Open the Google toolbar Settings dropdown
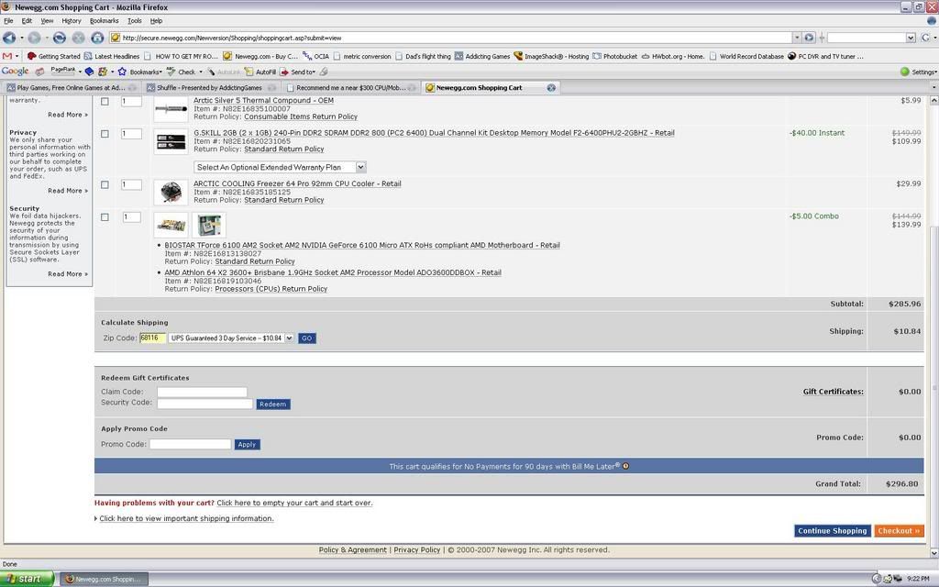 pos(919,72)
